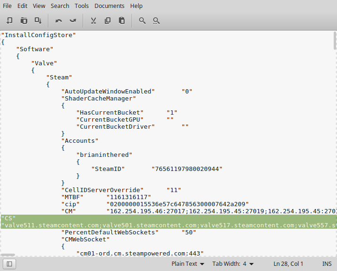Click the "11" CellIDServerOverride value
Screen dimensions: 337x271
tap(174, 190)
